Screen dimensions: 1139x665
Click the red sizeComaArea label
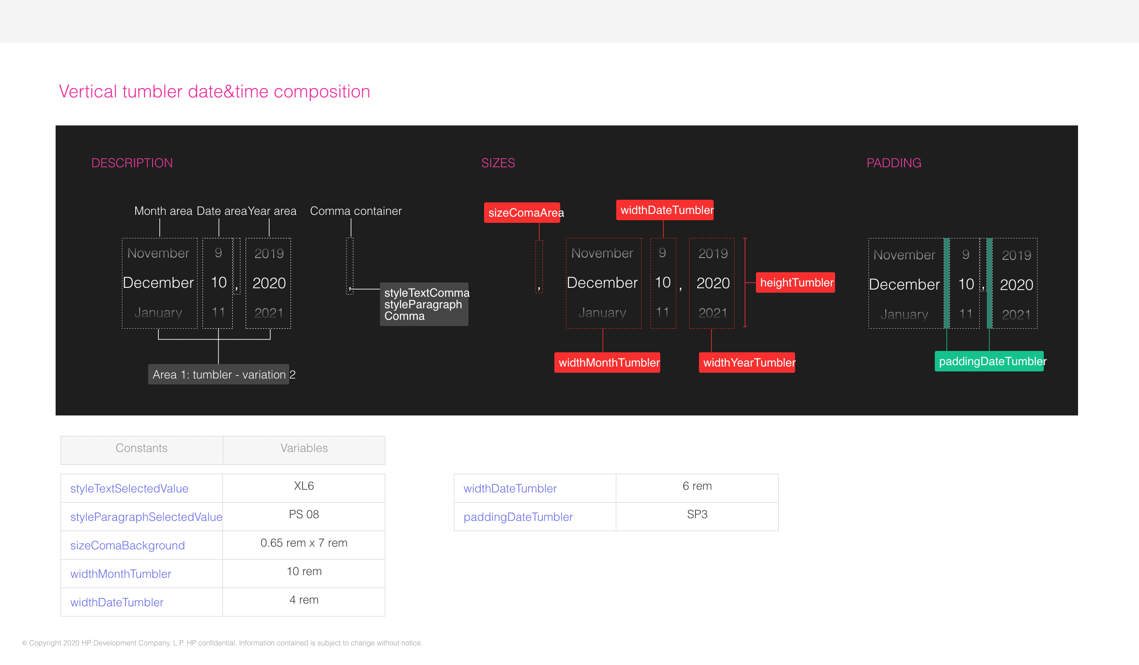(522, 212)
